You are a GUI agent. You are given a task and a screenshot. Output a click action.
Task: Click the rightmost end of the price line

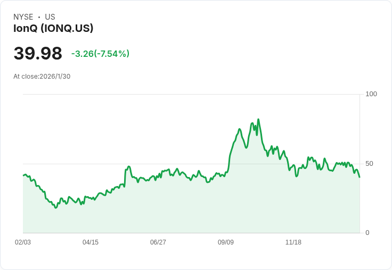360,177
